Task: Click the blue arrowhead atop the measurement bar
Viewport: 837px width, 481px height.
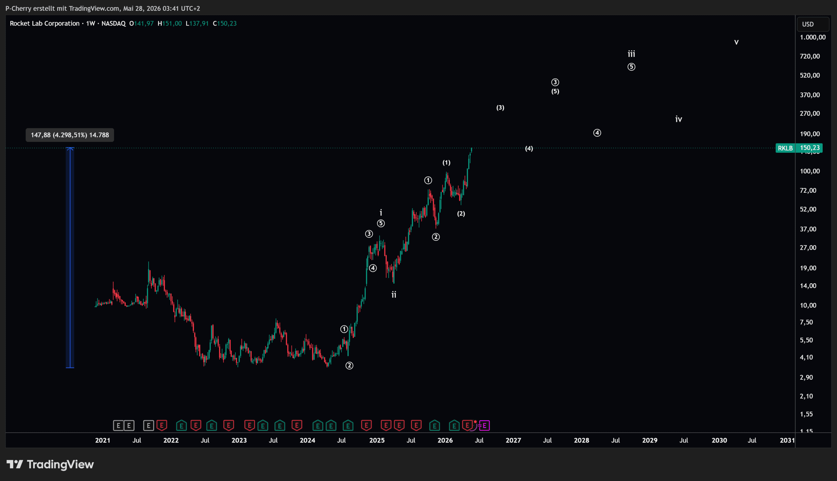Action: (70, 149)
